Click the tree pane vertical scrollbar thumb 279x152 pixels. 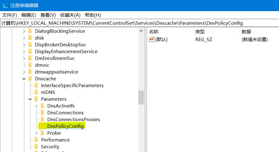tap(141, 97)
